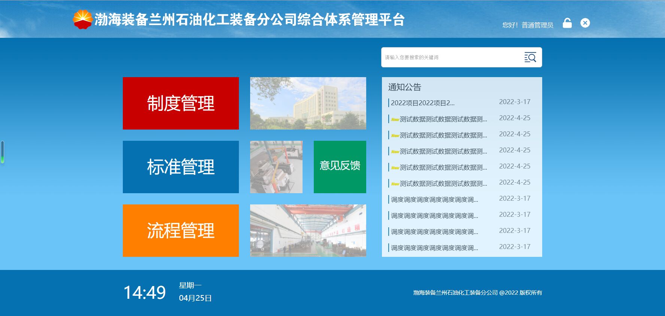
Task: Click the PetroChina logo in header
Action: (x=82, y=19)
